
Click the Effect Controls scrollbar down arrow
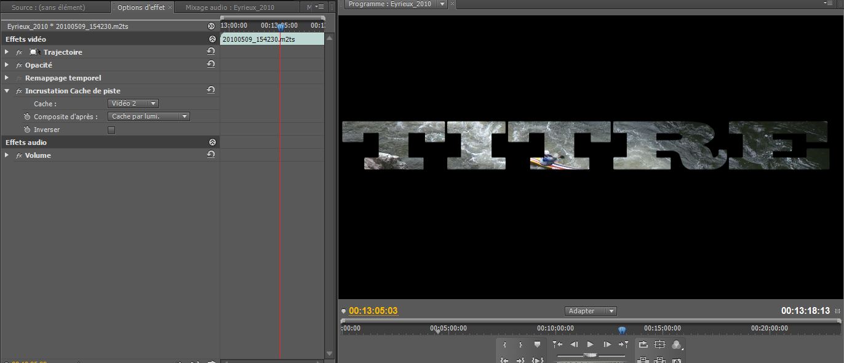pos(329,354)
